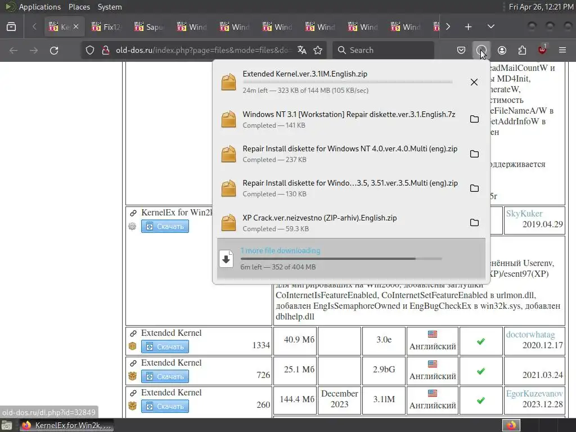Image resolution: width=576 pixels, height=432 pixels.
Task: Click the '1 more file downloading' link
Action: (x=280, y=250)
